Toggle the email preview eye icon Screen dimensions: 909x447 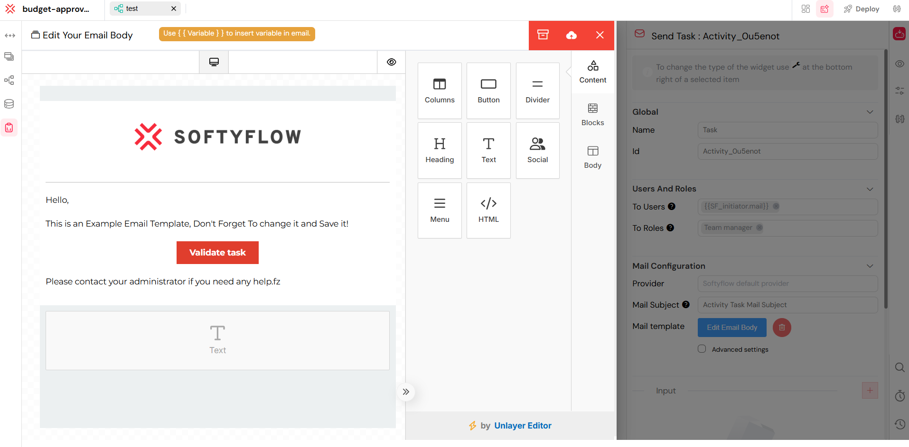[x=392, y=62]
